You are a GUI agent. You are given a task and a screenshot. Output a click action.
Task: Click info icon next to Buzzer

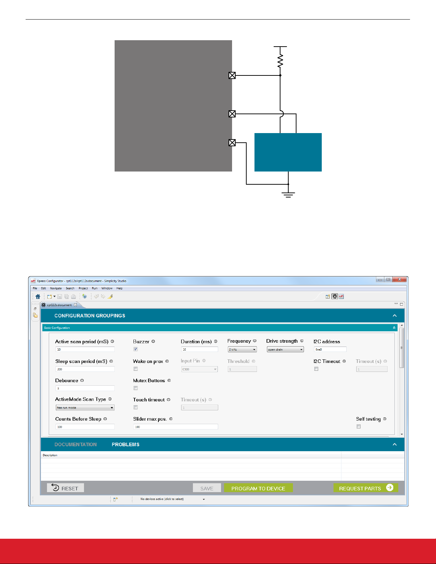point(153,341)
